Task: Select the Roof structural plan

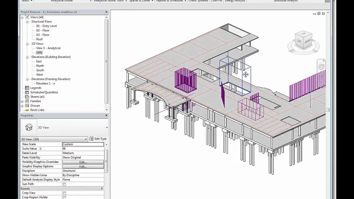Action: point(39,39)
